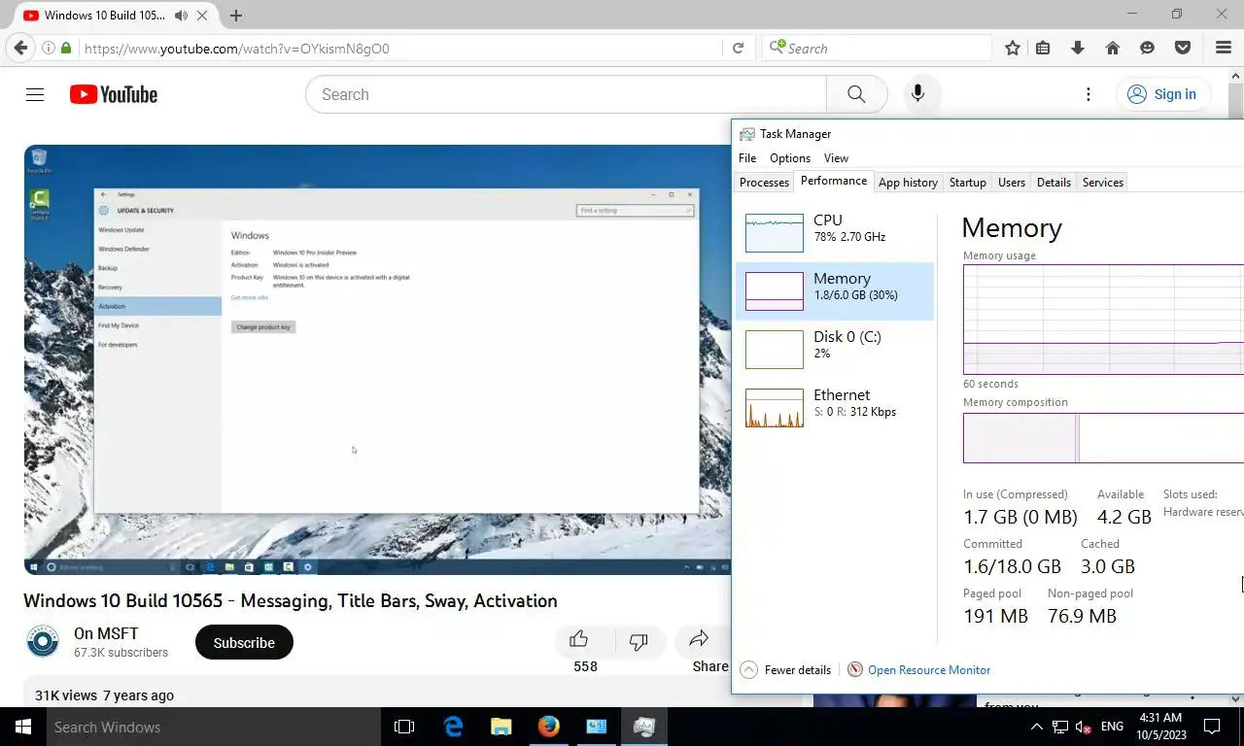Switch input language via ENG indicator
Viewport: 1244px width, 746px height.
click(1112, 727)
